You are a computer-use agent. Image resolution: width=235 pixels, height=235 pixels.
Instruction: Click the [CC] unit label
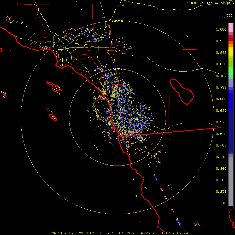[223, 18]
